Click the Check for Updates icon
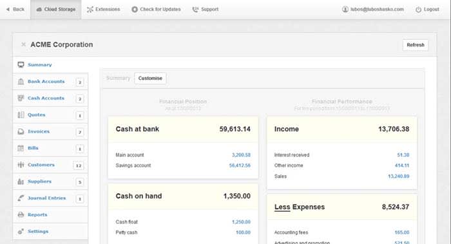The height and width of the screenshot is (244, 451). click(134, 9)
